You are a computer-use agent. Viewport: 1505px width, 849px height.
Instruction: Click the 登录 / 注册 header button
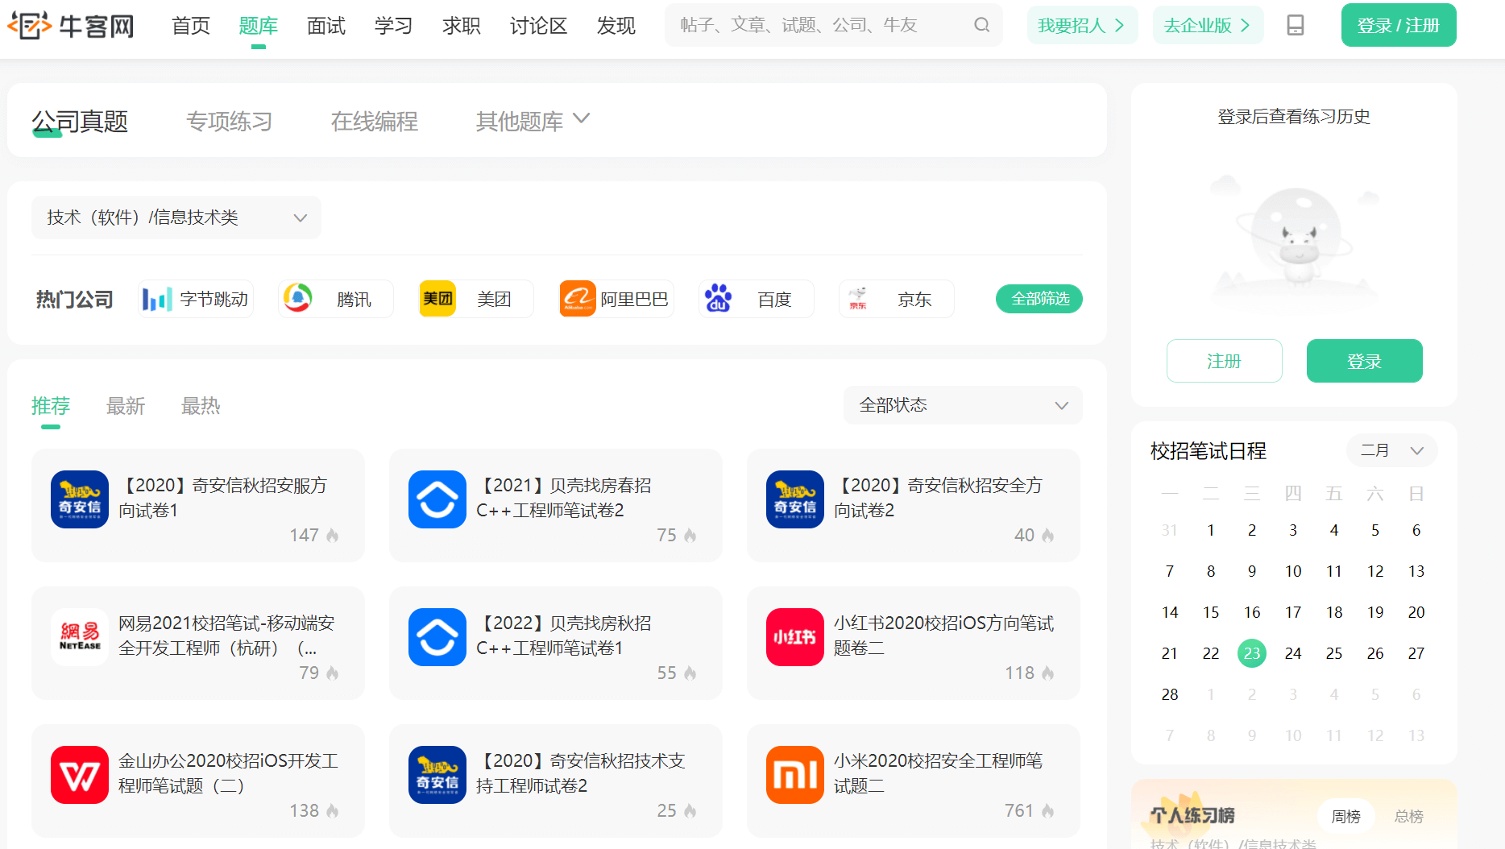(x=1399, y=25)
